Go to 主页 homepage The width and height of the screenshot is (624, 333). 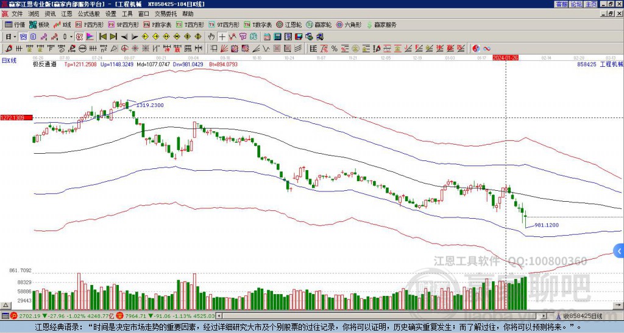point(590,4)
